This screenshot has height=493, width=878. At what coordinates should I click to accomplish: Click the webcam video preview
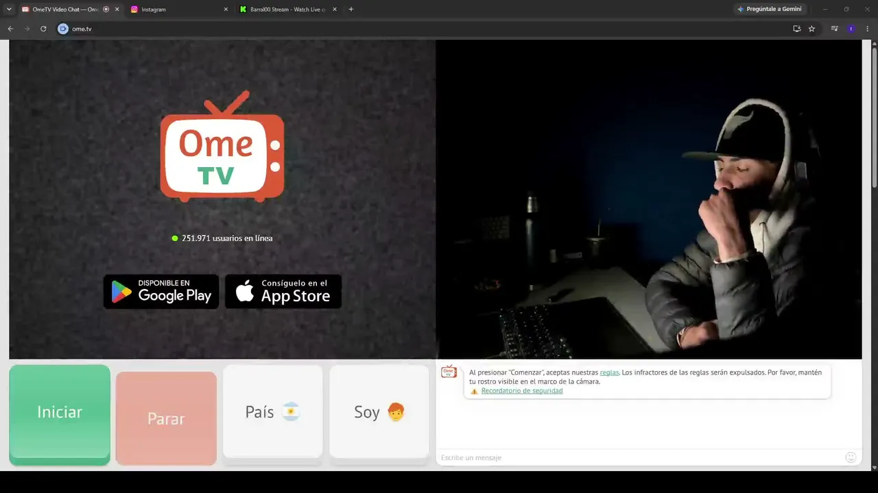click(649, 199)
